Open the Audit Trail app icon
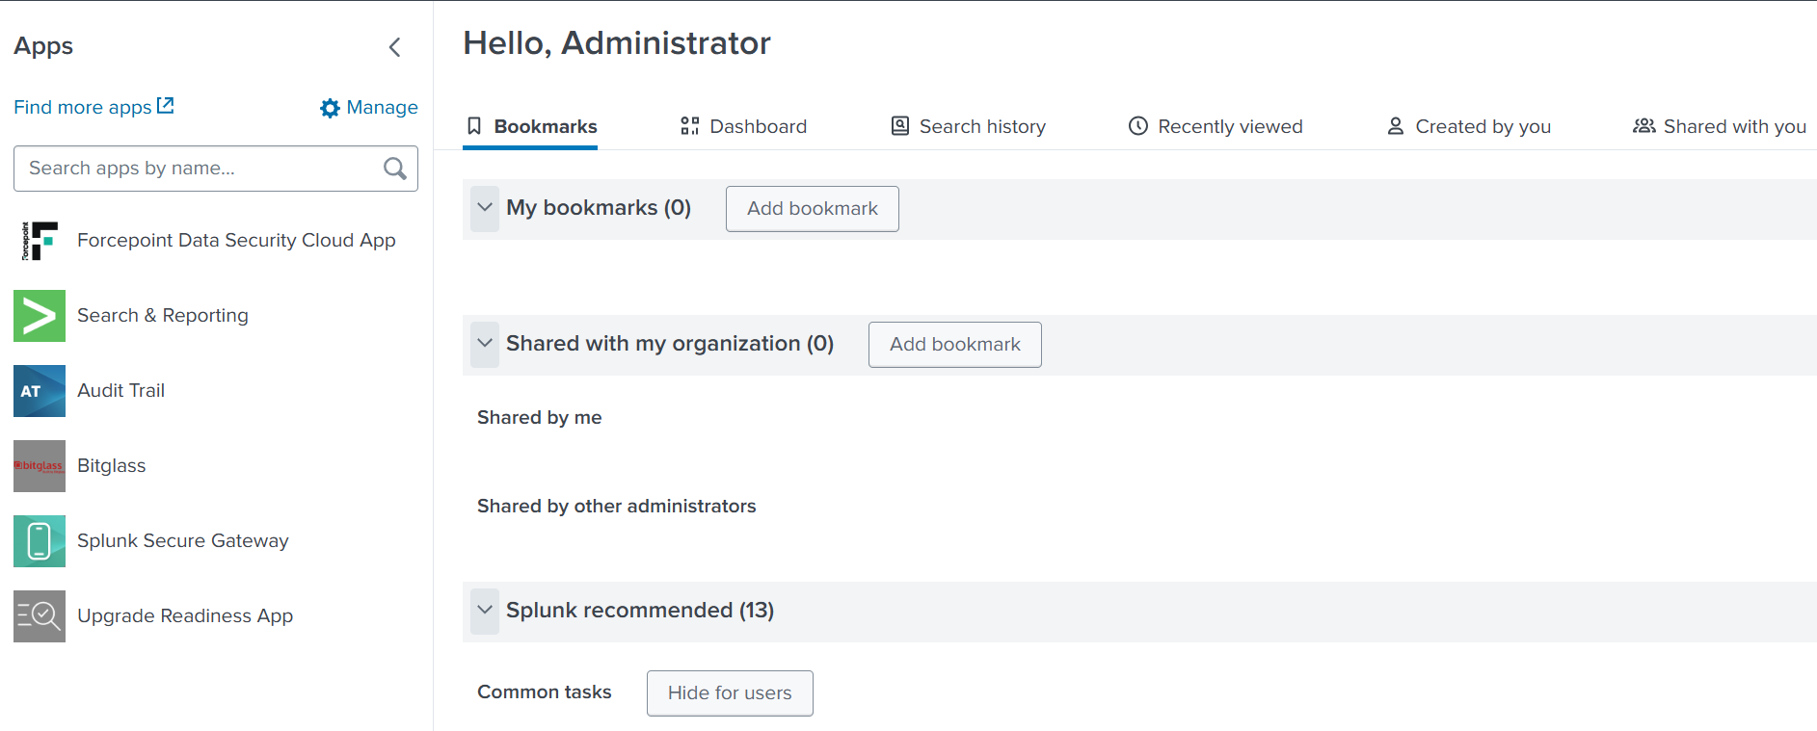The height and width of the screenshot is (731, 1817). point(40,391)
